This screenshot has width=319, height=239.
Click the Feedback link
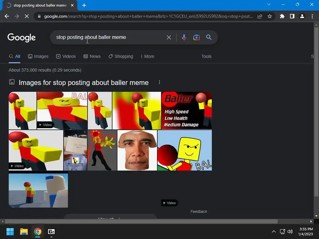pyautogui.click(x=198, y=212)
